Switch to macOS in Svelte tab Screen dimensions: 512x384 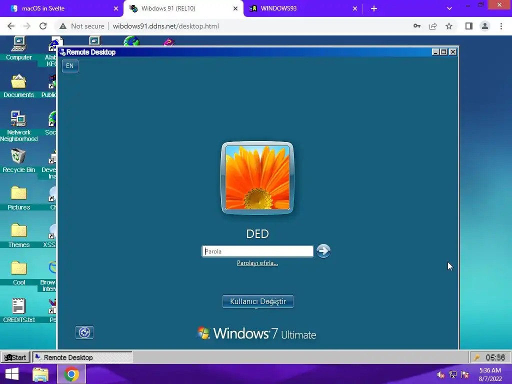click(x=61, y=8)
